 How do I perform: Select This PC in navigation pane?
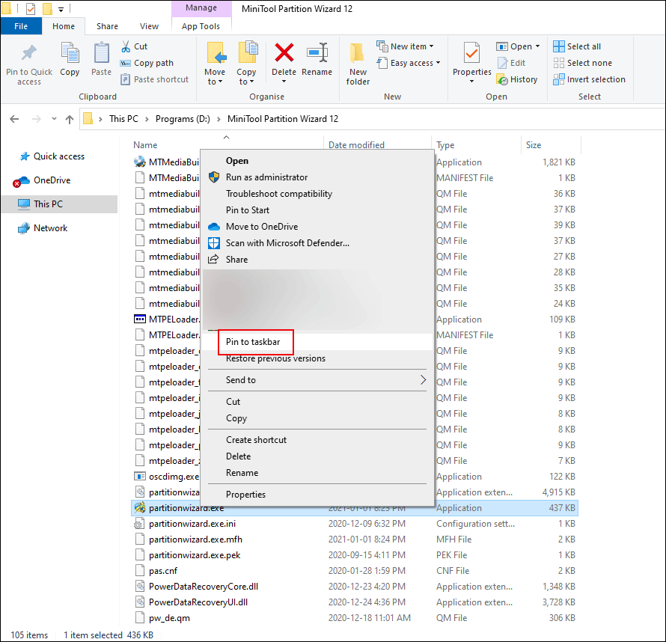[x=48, y=204]
